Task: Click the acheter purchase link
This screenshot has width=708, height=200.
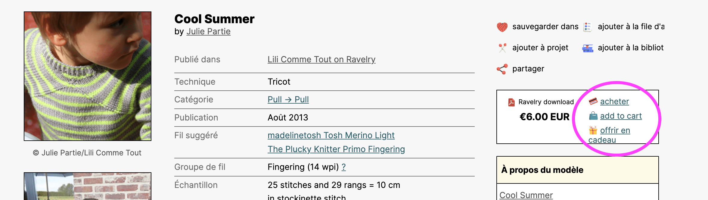Action: (614, 102)
